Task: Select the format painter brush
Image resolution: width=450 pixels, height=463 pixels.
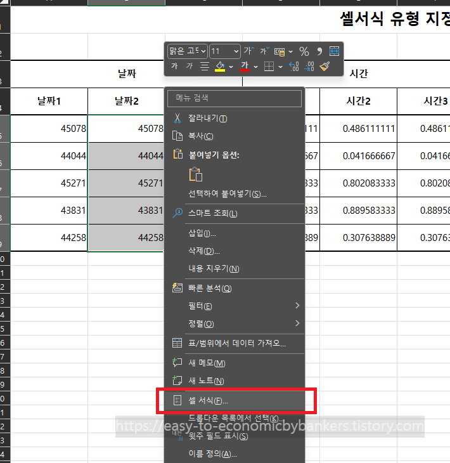Action: tap(325, 66)
